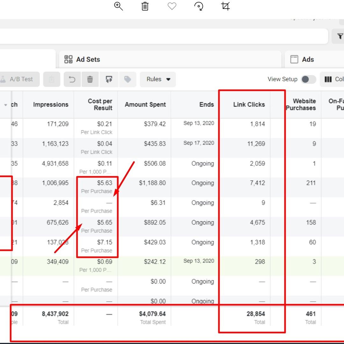The height and width of the screenshot is (344, 344).
Task: Sort by the Amount Spent column header
Action: pos(145,104)
